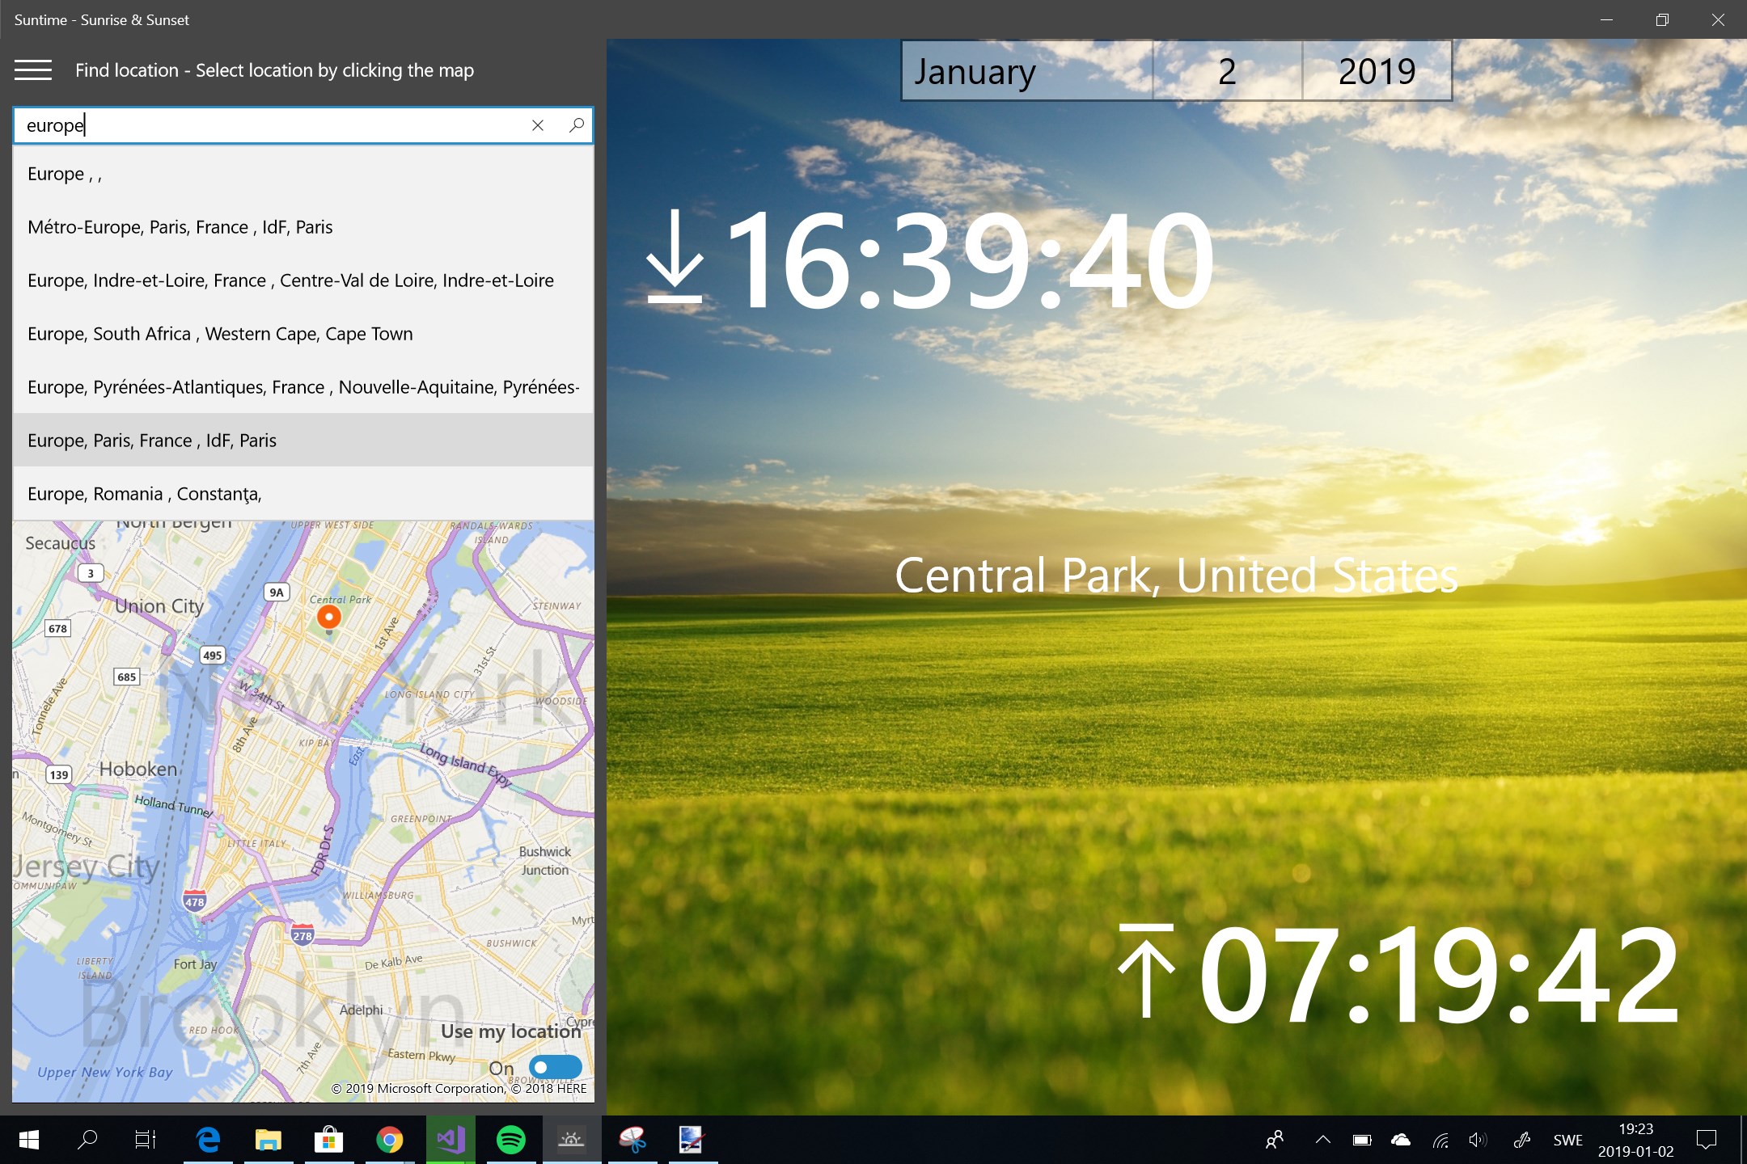This screenshot has width=1747, height=1164.
Task: Click the orange location pin on map
Action: (x=328, y=618)
